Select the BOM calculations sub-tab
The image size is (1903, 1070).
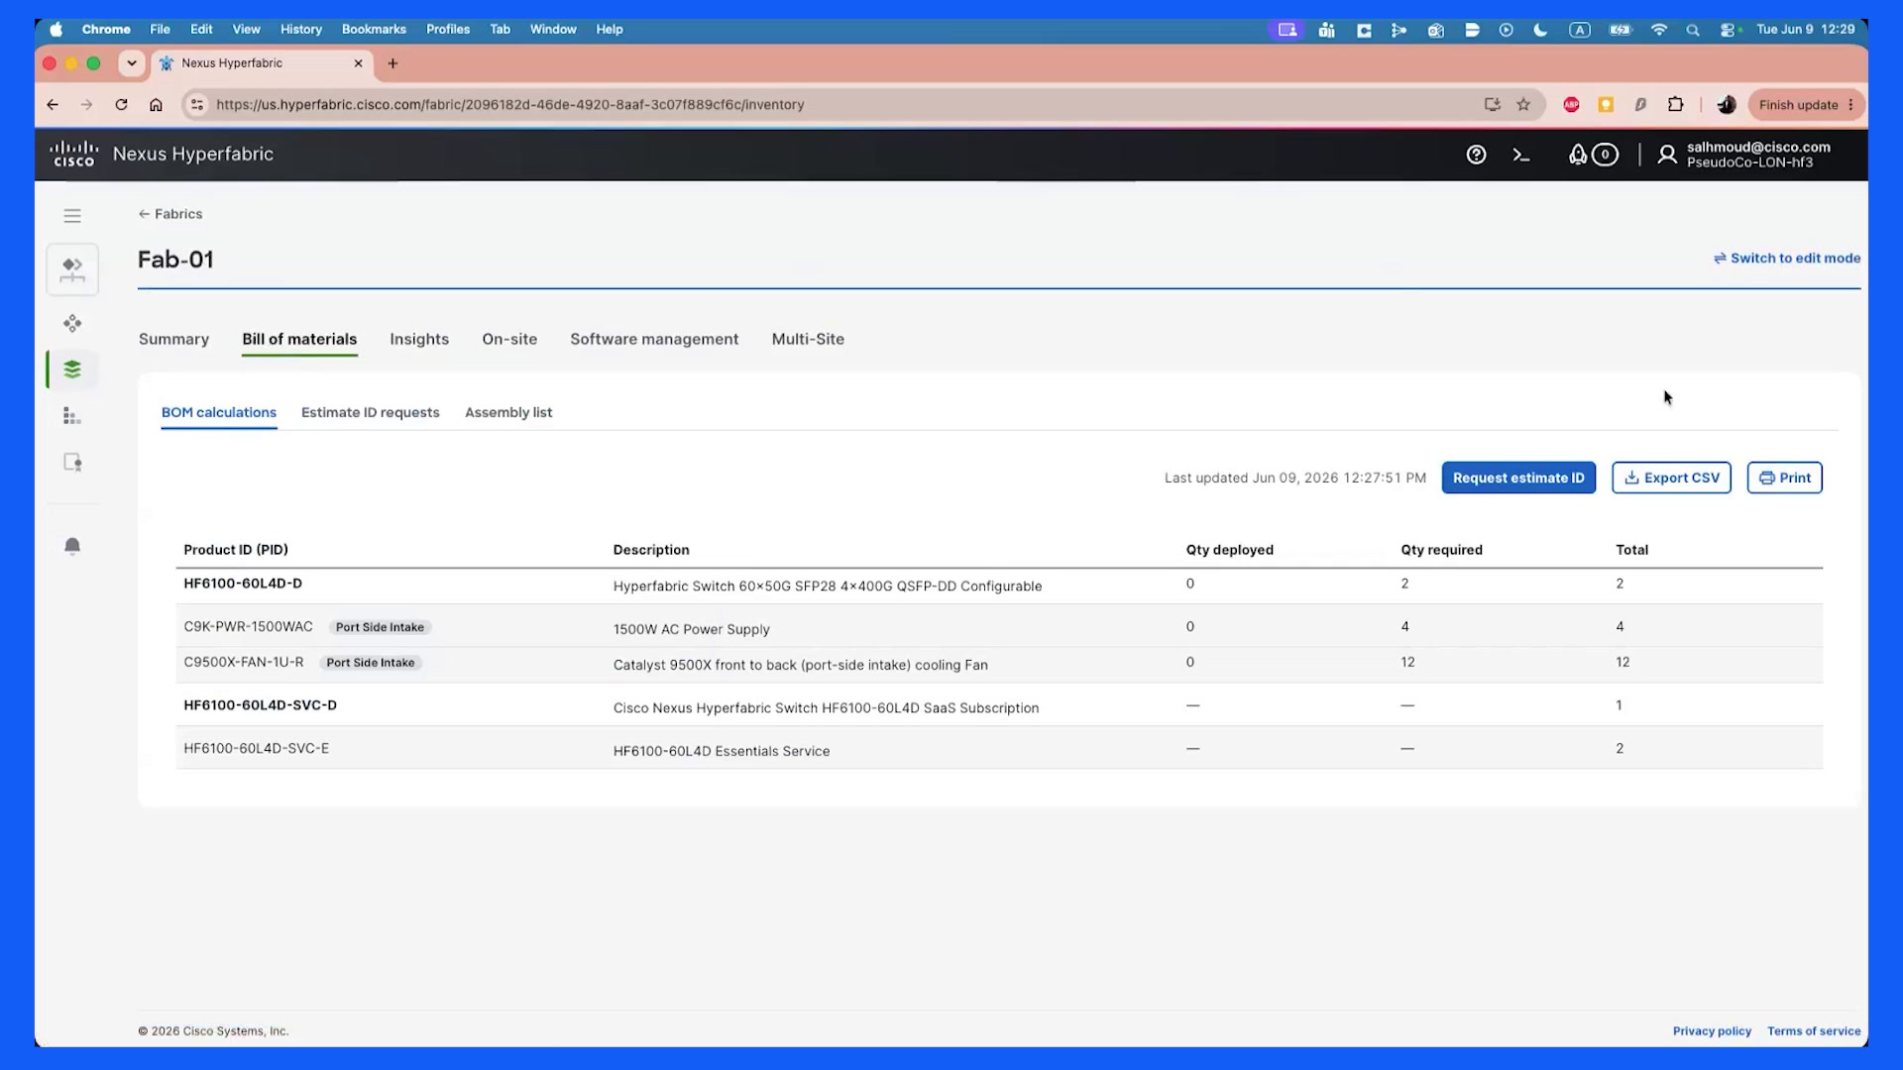coord(219,412)
